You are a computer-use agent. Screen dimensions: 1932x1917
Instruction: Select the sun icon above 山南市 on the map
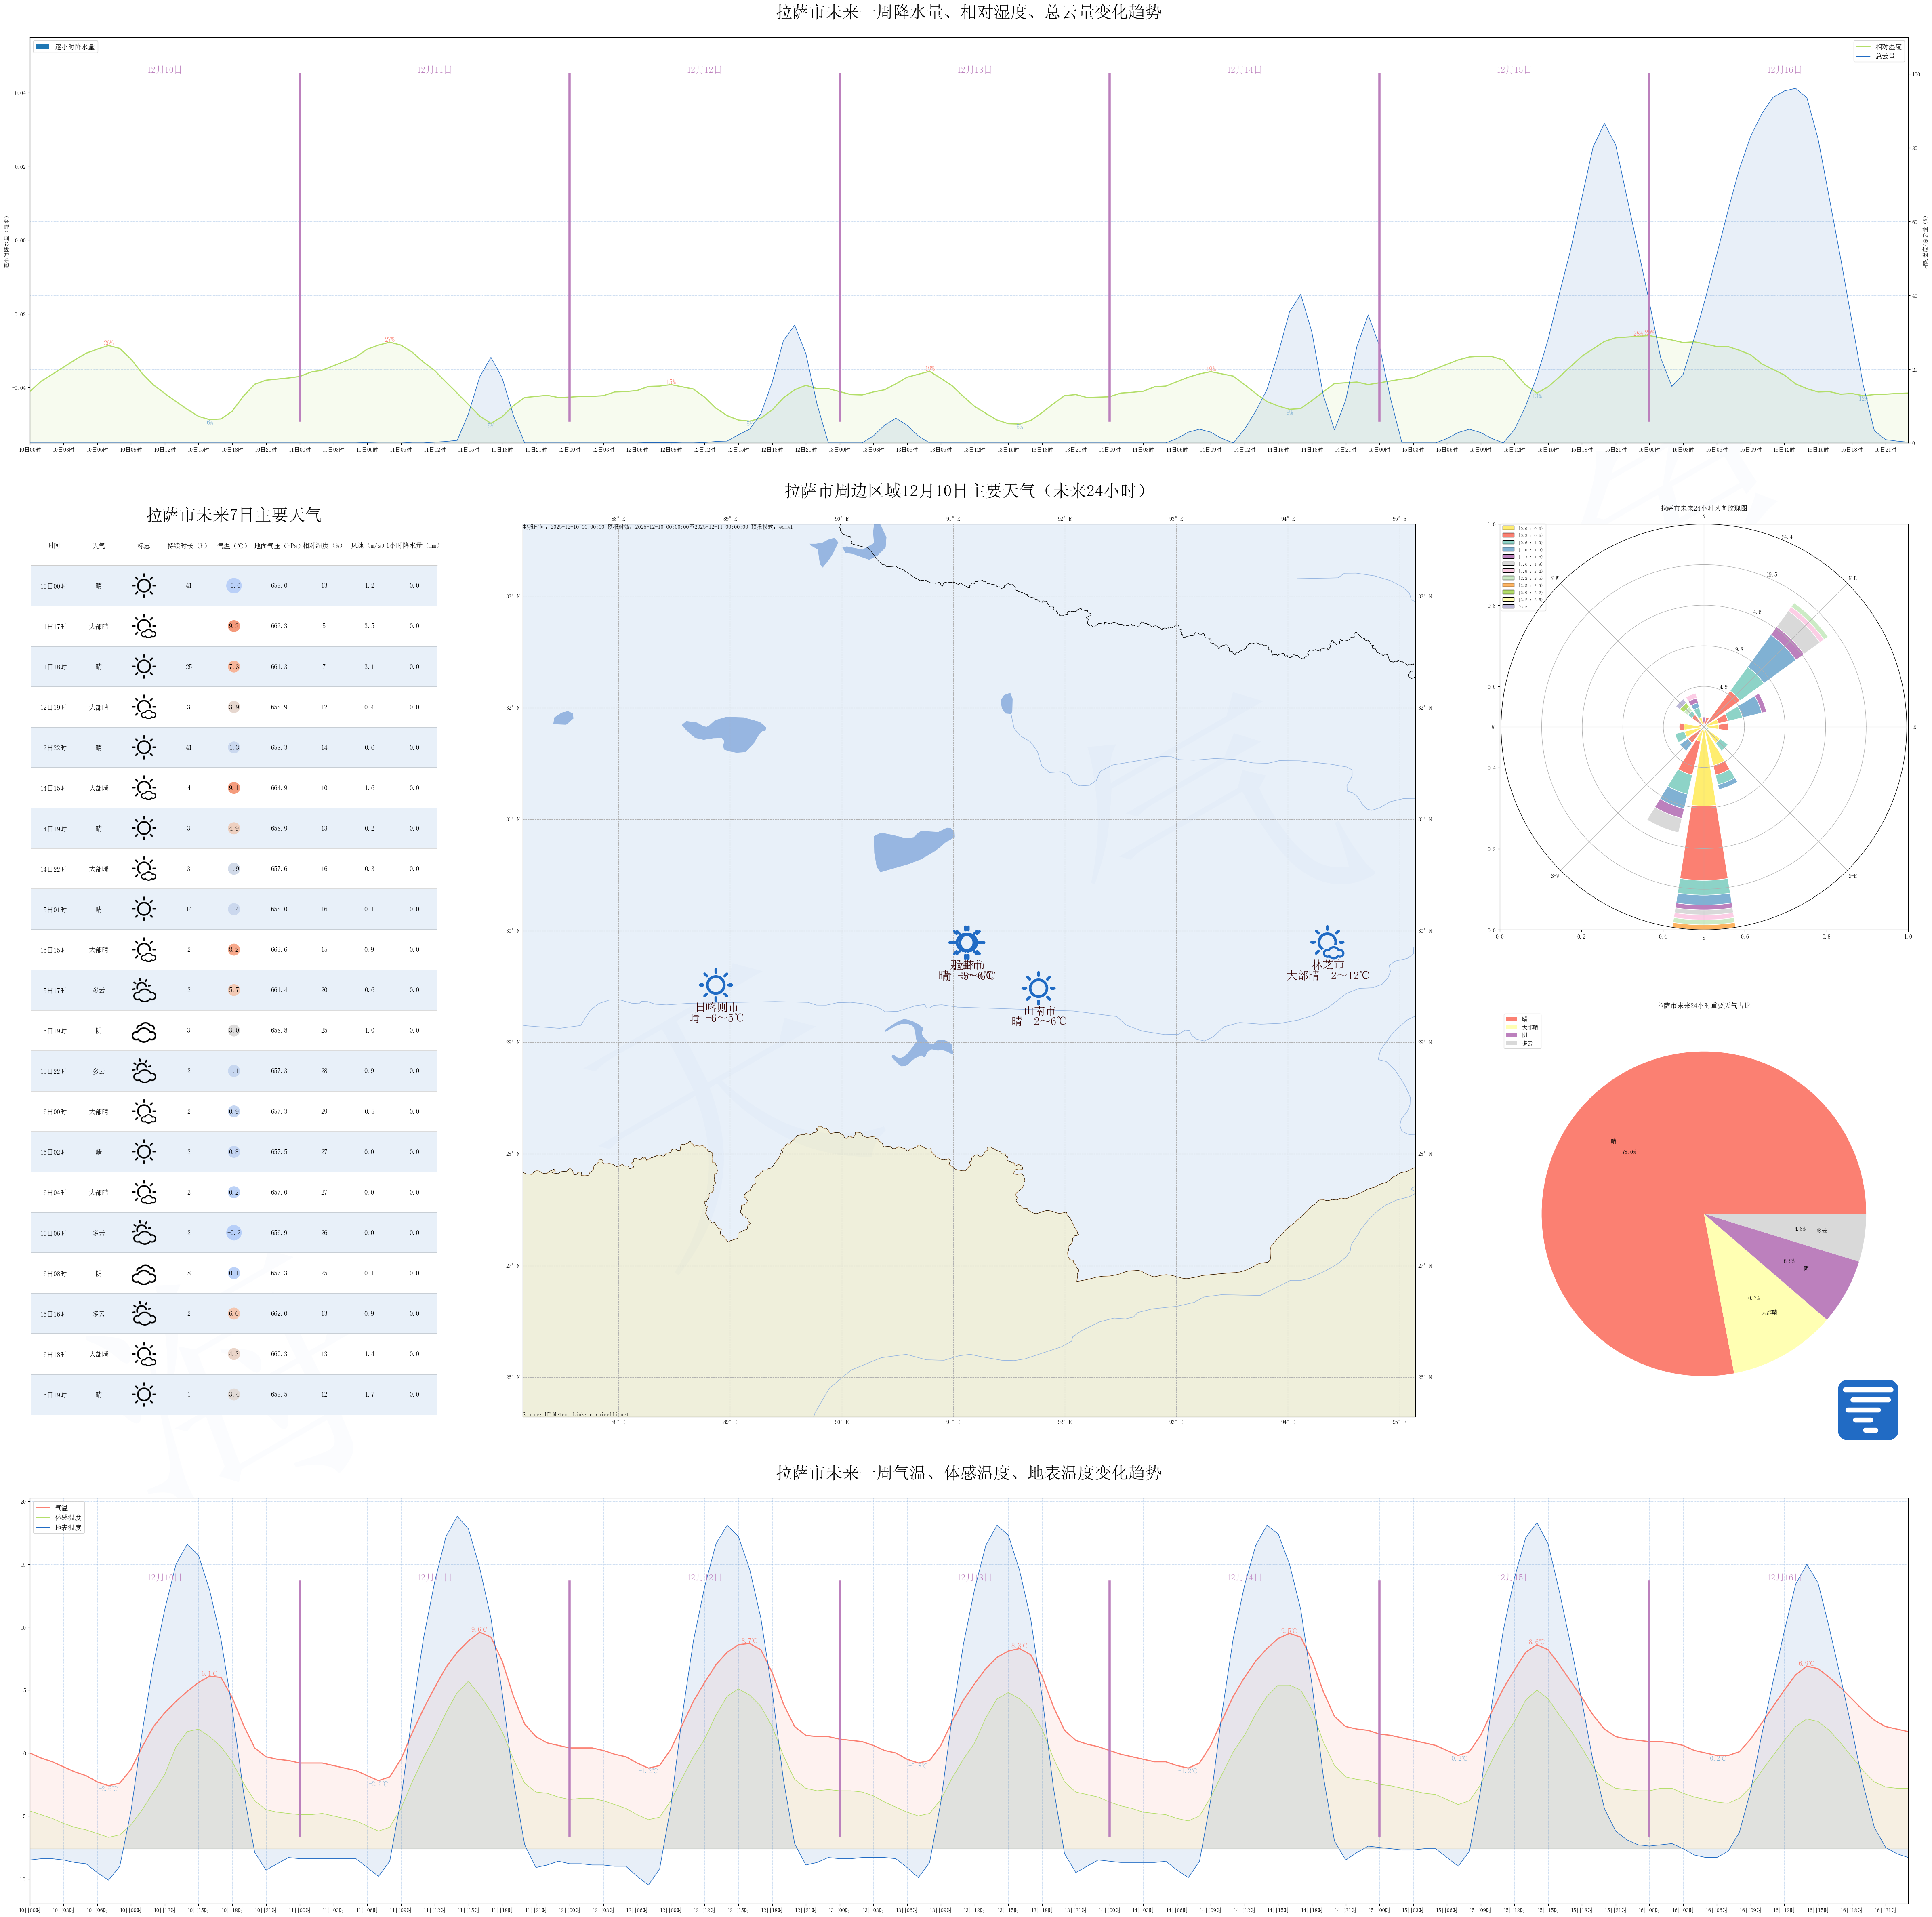1038,988
